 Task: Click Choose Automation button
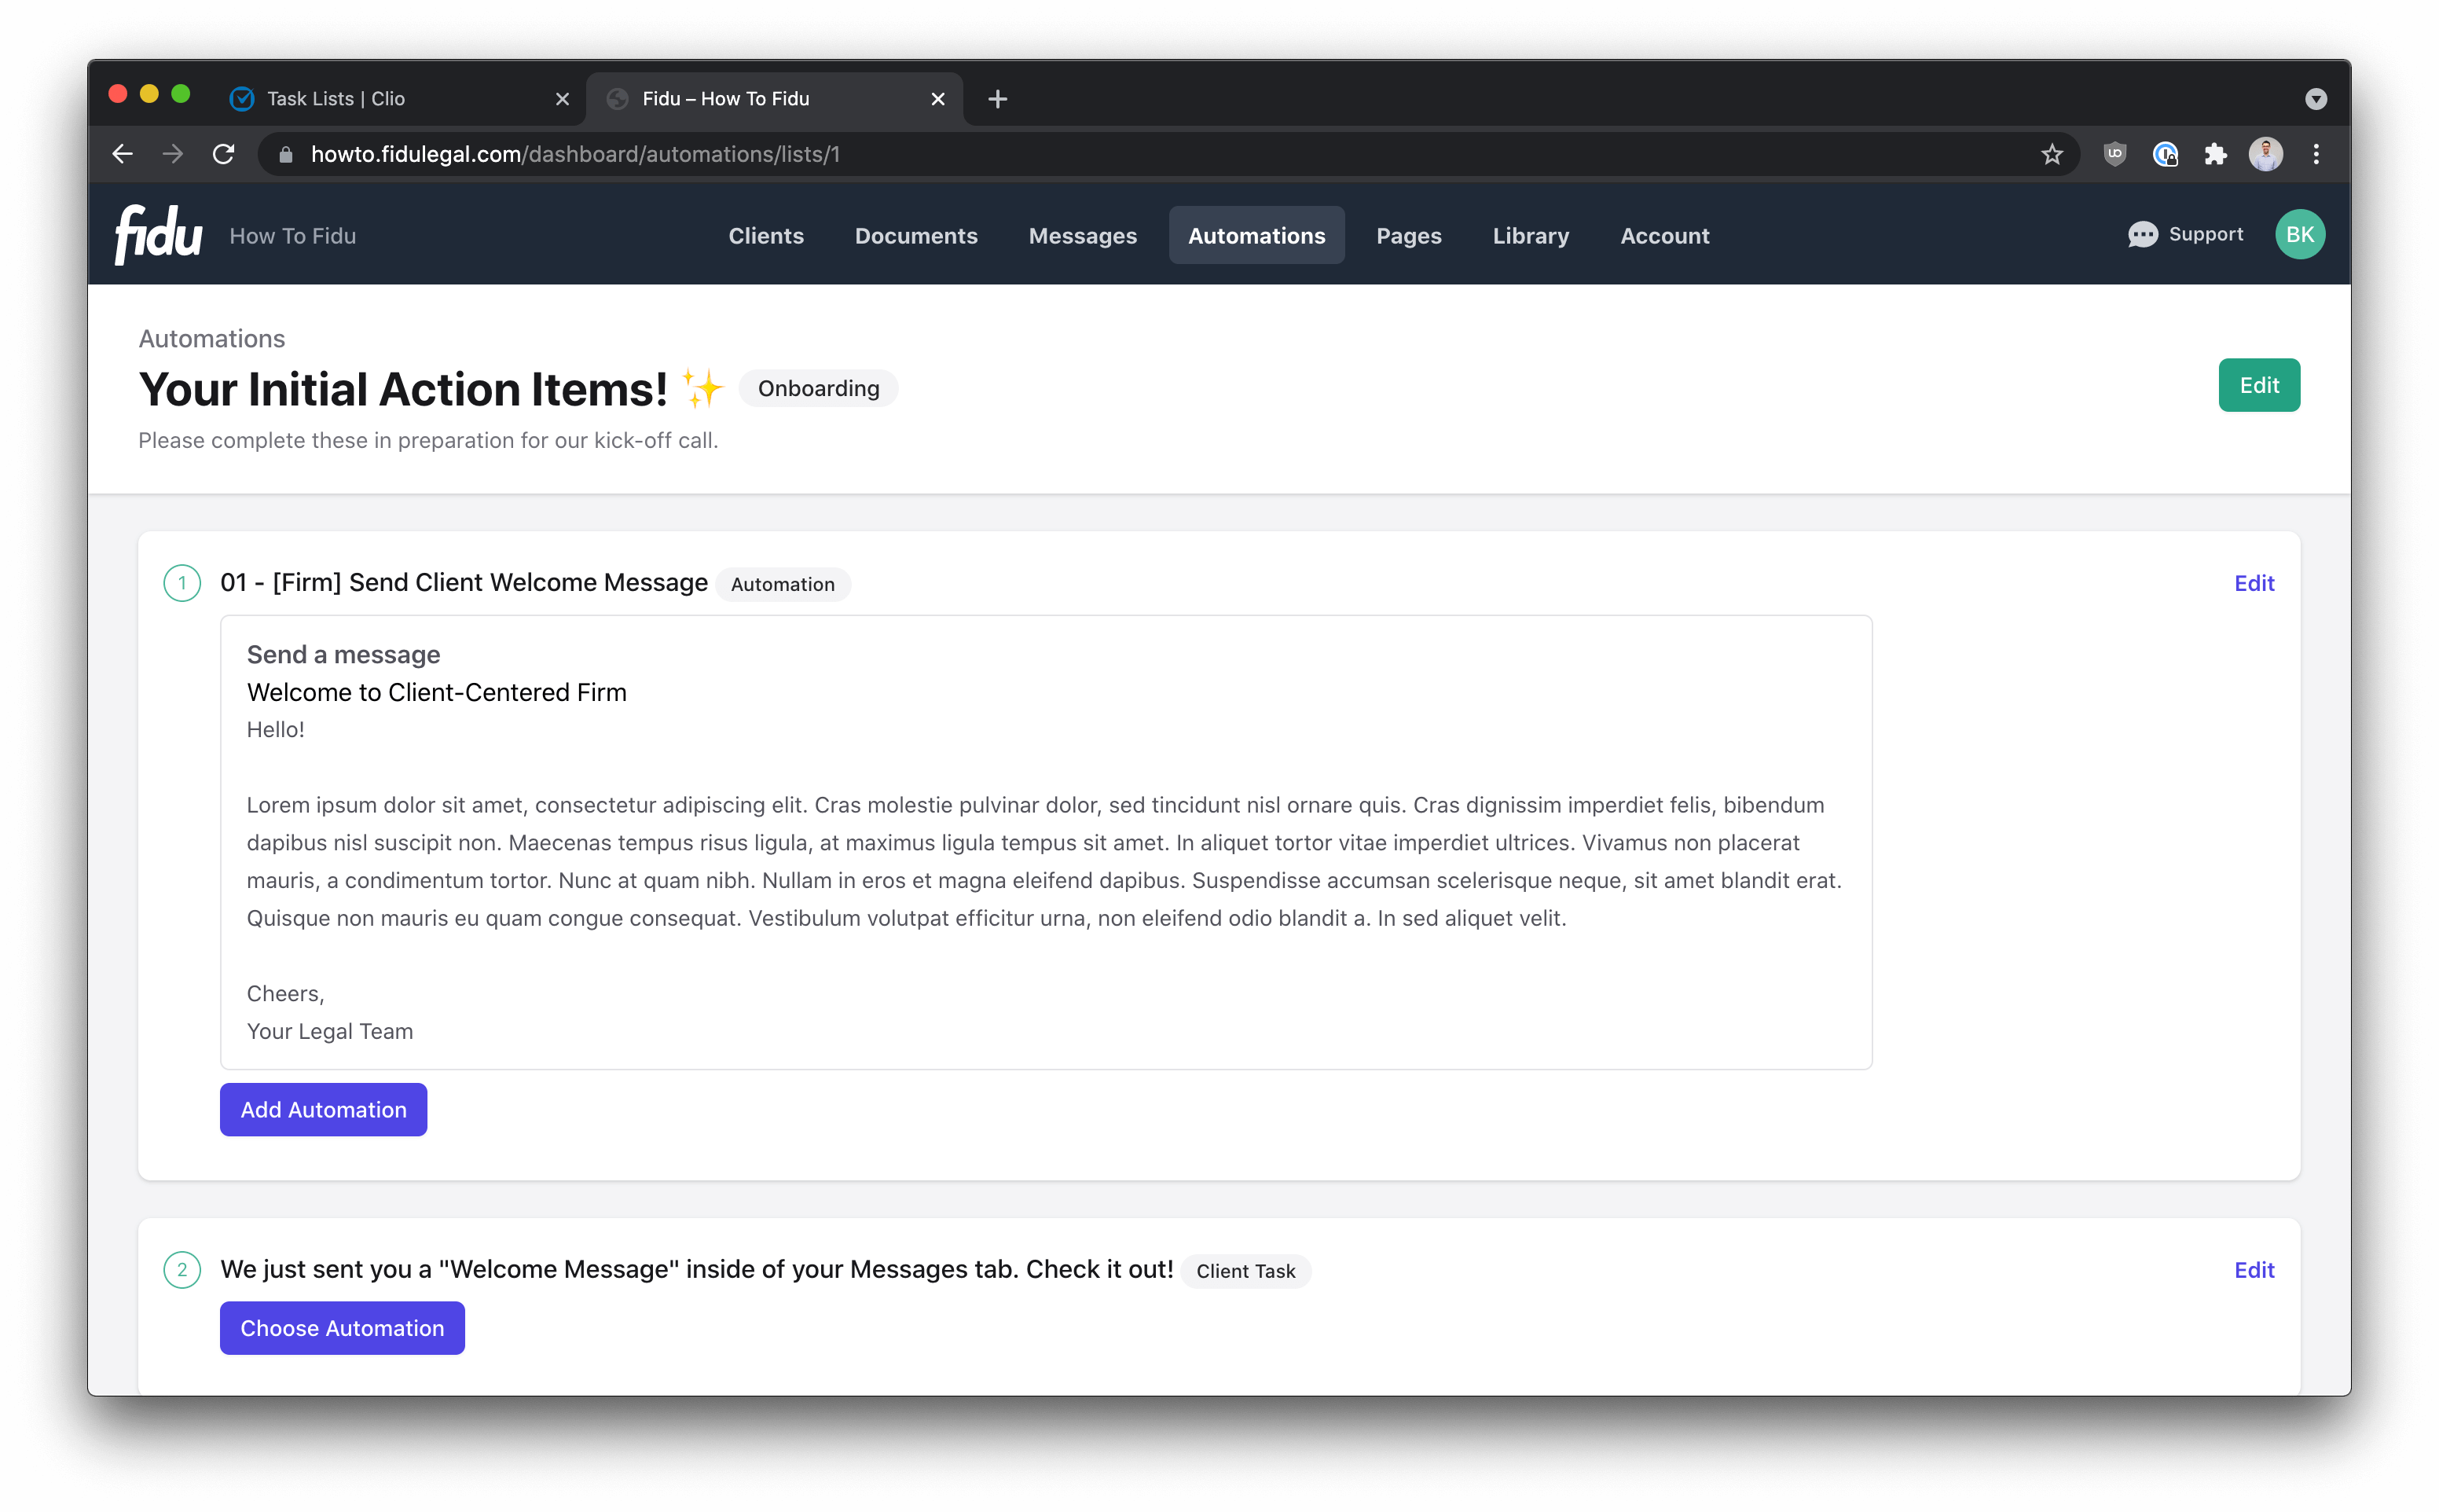[x=342, y=1328]
